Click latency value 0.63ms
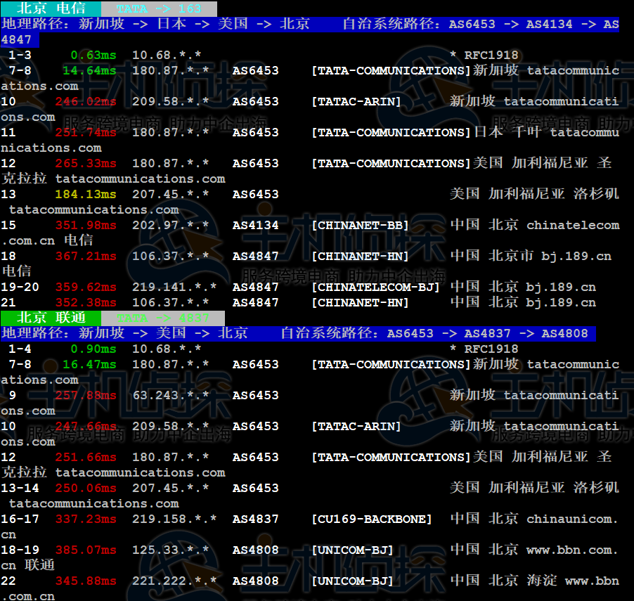This screenshot has height=601, width=634. 93,55
